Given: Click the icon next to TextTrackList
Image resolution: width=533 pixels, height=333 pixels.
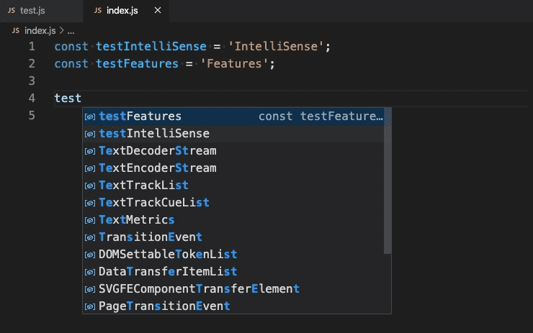Looking at the screenshot, I should pos(90,186).
